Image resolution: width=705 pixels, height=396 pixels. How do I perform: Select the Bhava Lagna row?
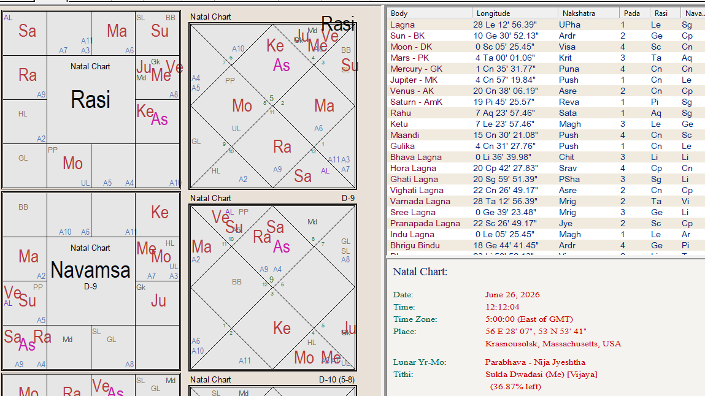(x=546, y=157)
